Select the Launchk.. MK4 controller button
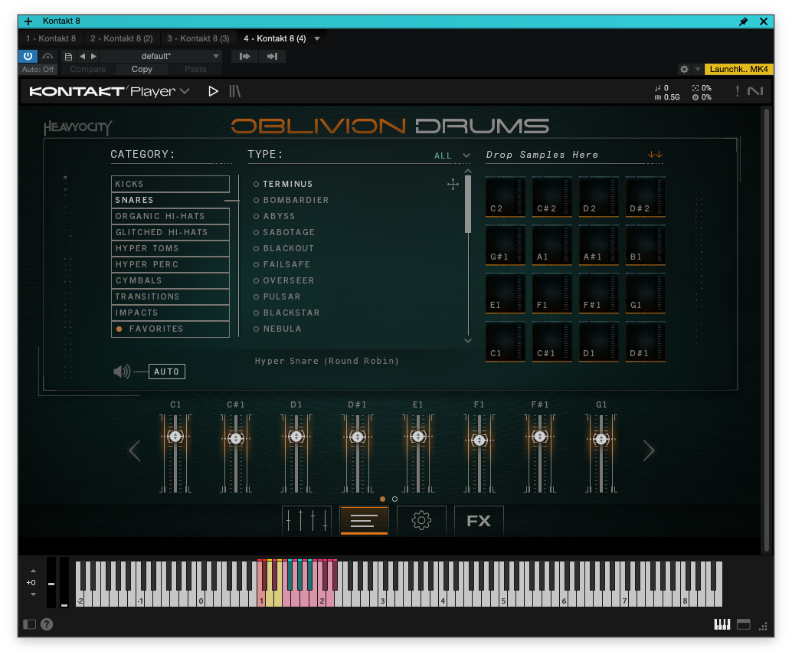This screenshot has width=792, height=658. coord(738,69)
